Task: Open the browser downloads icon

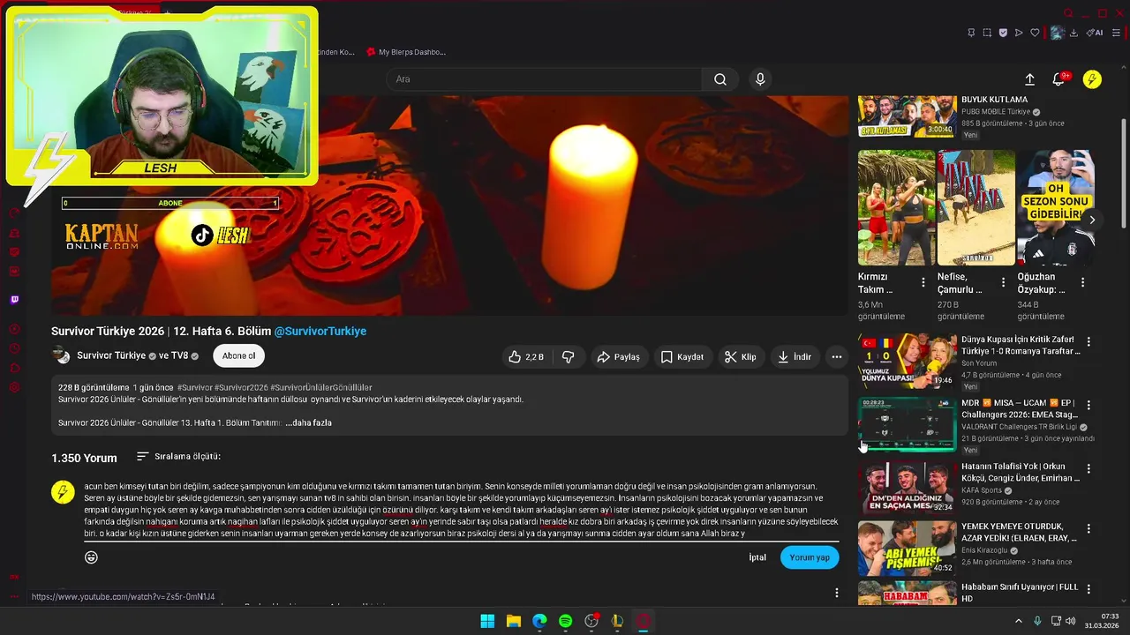Action: click(x=1074, y=33)
